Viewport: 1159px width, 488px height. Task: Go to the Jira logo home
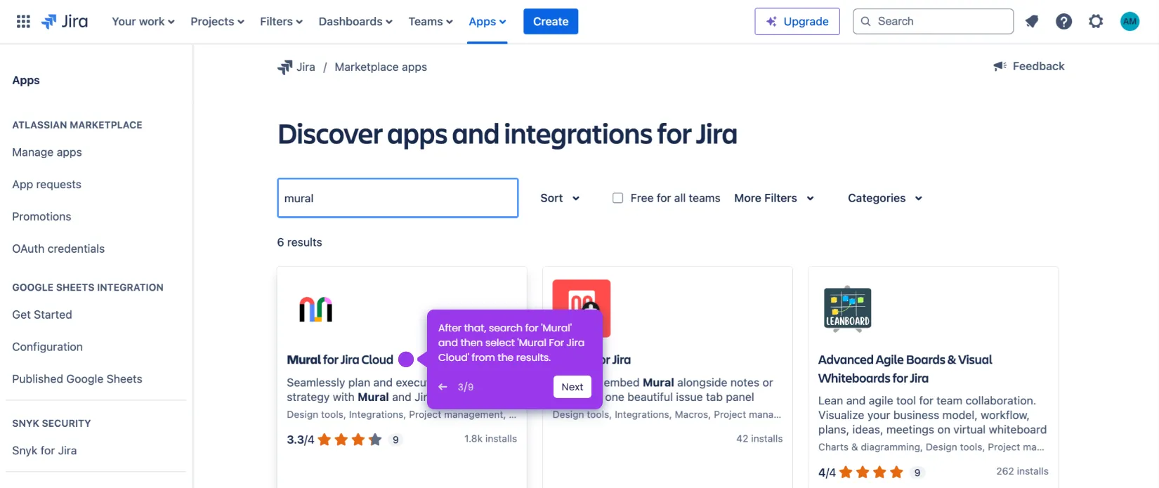[x=65, y=22]
